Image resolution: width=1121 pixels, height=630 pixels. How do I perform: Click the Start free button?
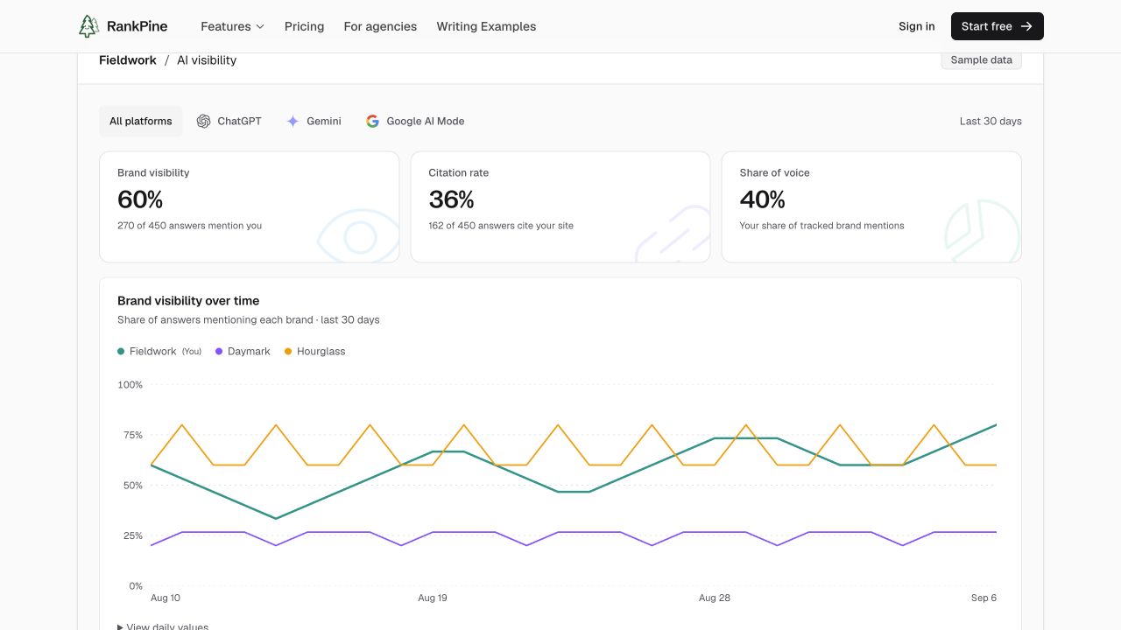[x=997, y=26]
